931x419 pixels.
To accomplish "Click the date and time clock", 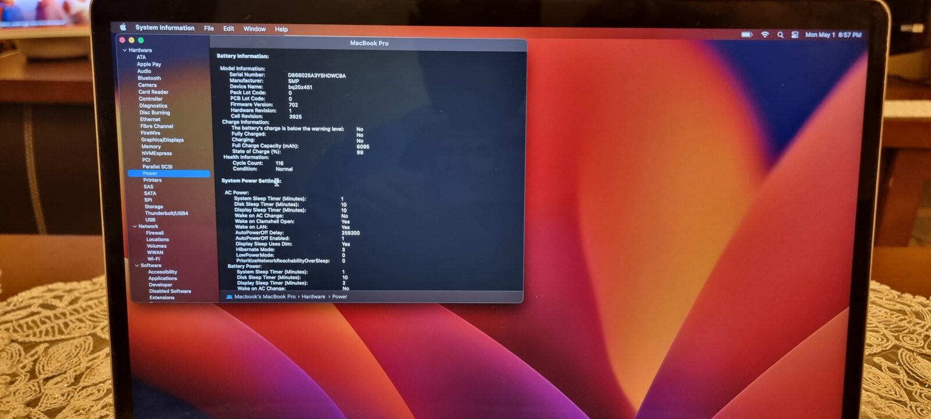I will tap(833, 35).
